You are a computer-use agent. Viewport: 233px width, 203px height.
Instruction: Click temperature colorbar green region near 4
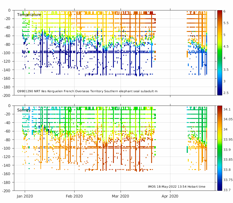220,58
